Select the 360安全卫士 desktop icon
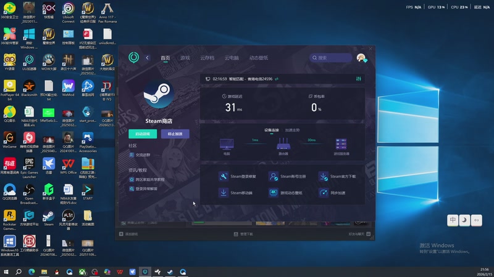 coord(9,11)
